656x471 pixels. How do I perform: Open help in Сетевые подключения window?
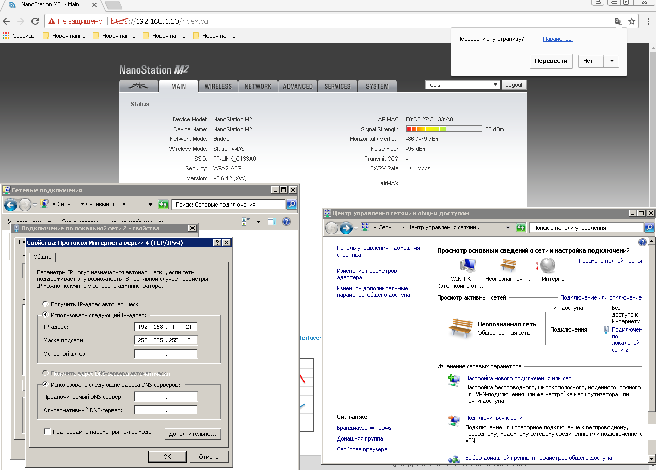click(286, 222)
